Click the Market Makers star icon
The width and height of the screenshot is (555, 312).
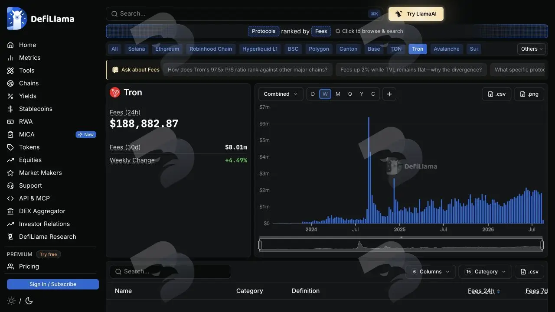pyautogui.click(x=10, y=173)
